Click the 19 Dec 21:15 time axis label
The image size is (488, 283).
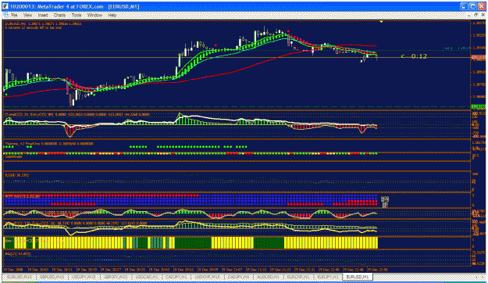tap(255, 270)
